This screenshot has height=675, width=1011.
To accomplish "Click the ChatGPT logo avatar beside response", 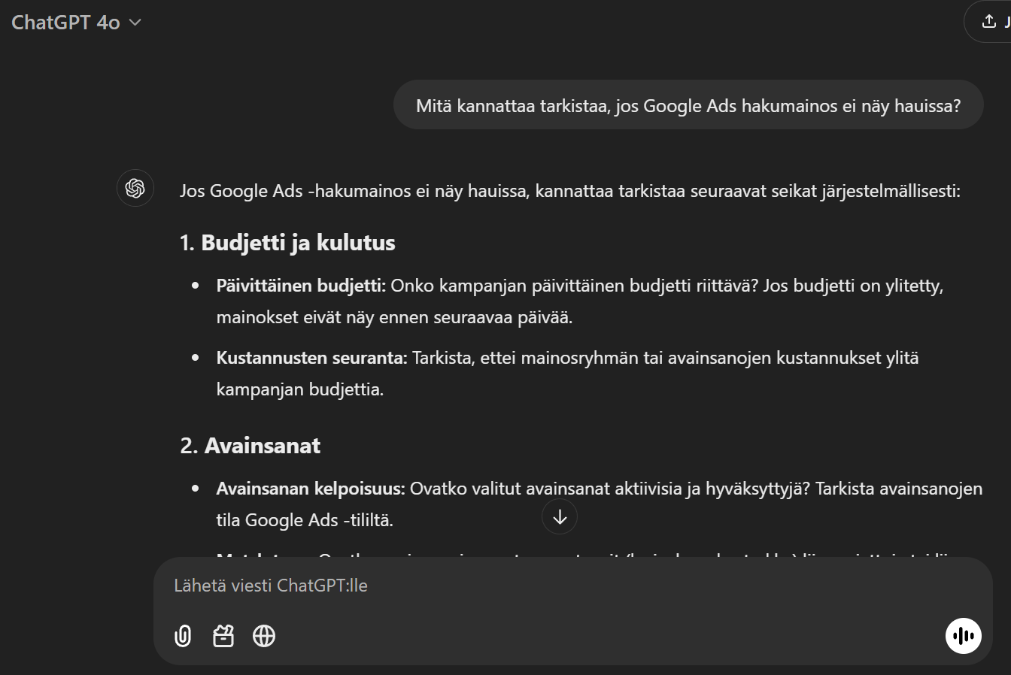I will tap(135, 188).
